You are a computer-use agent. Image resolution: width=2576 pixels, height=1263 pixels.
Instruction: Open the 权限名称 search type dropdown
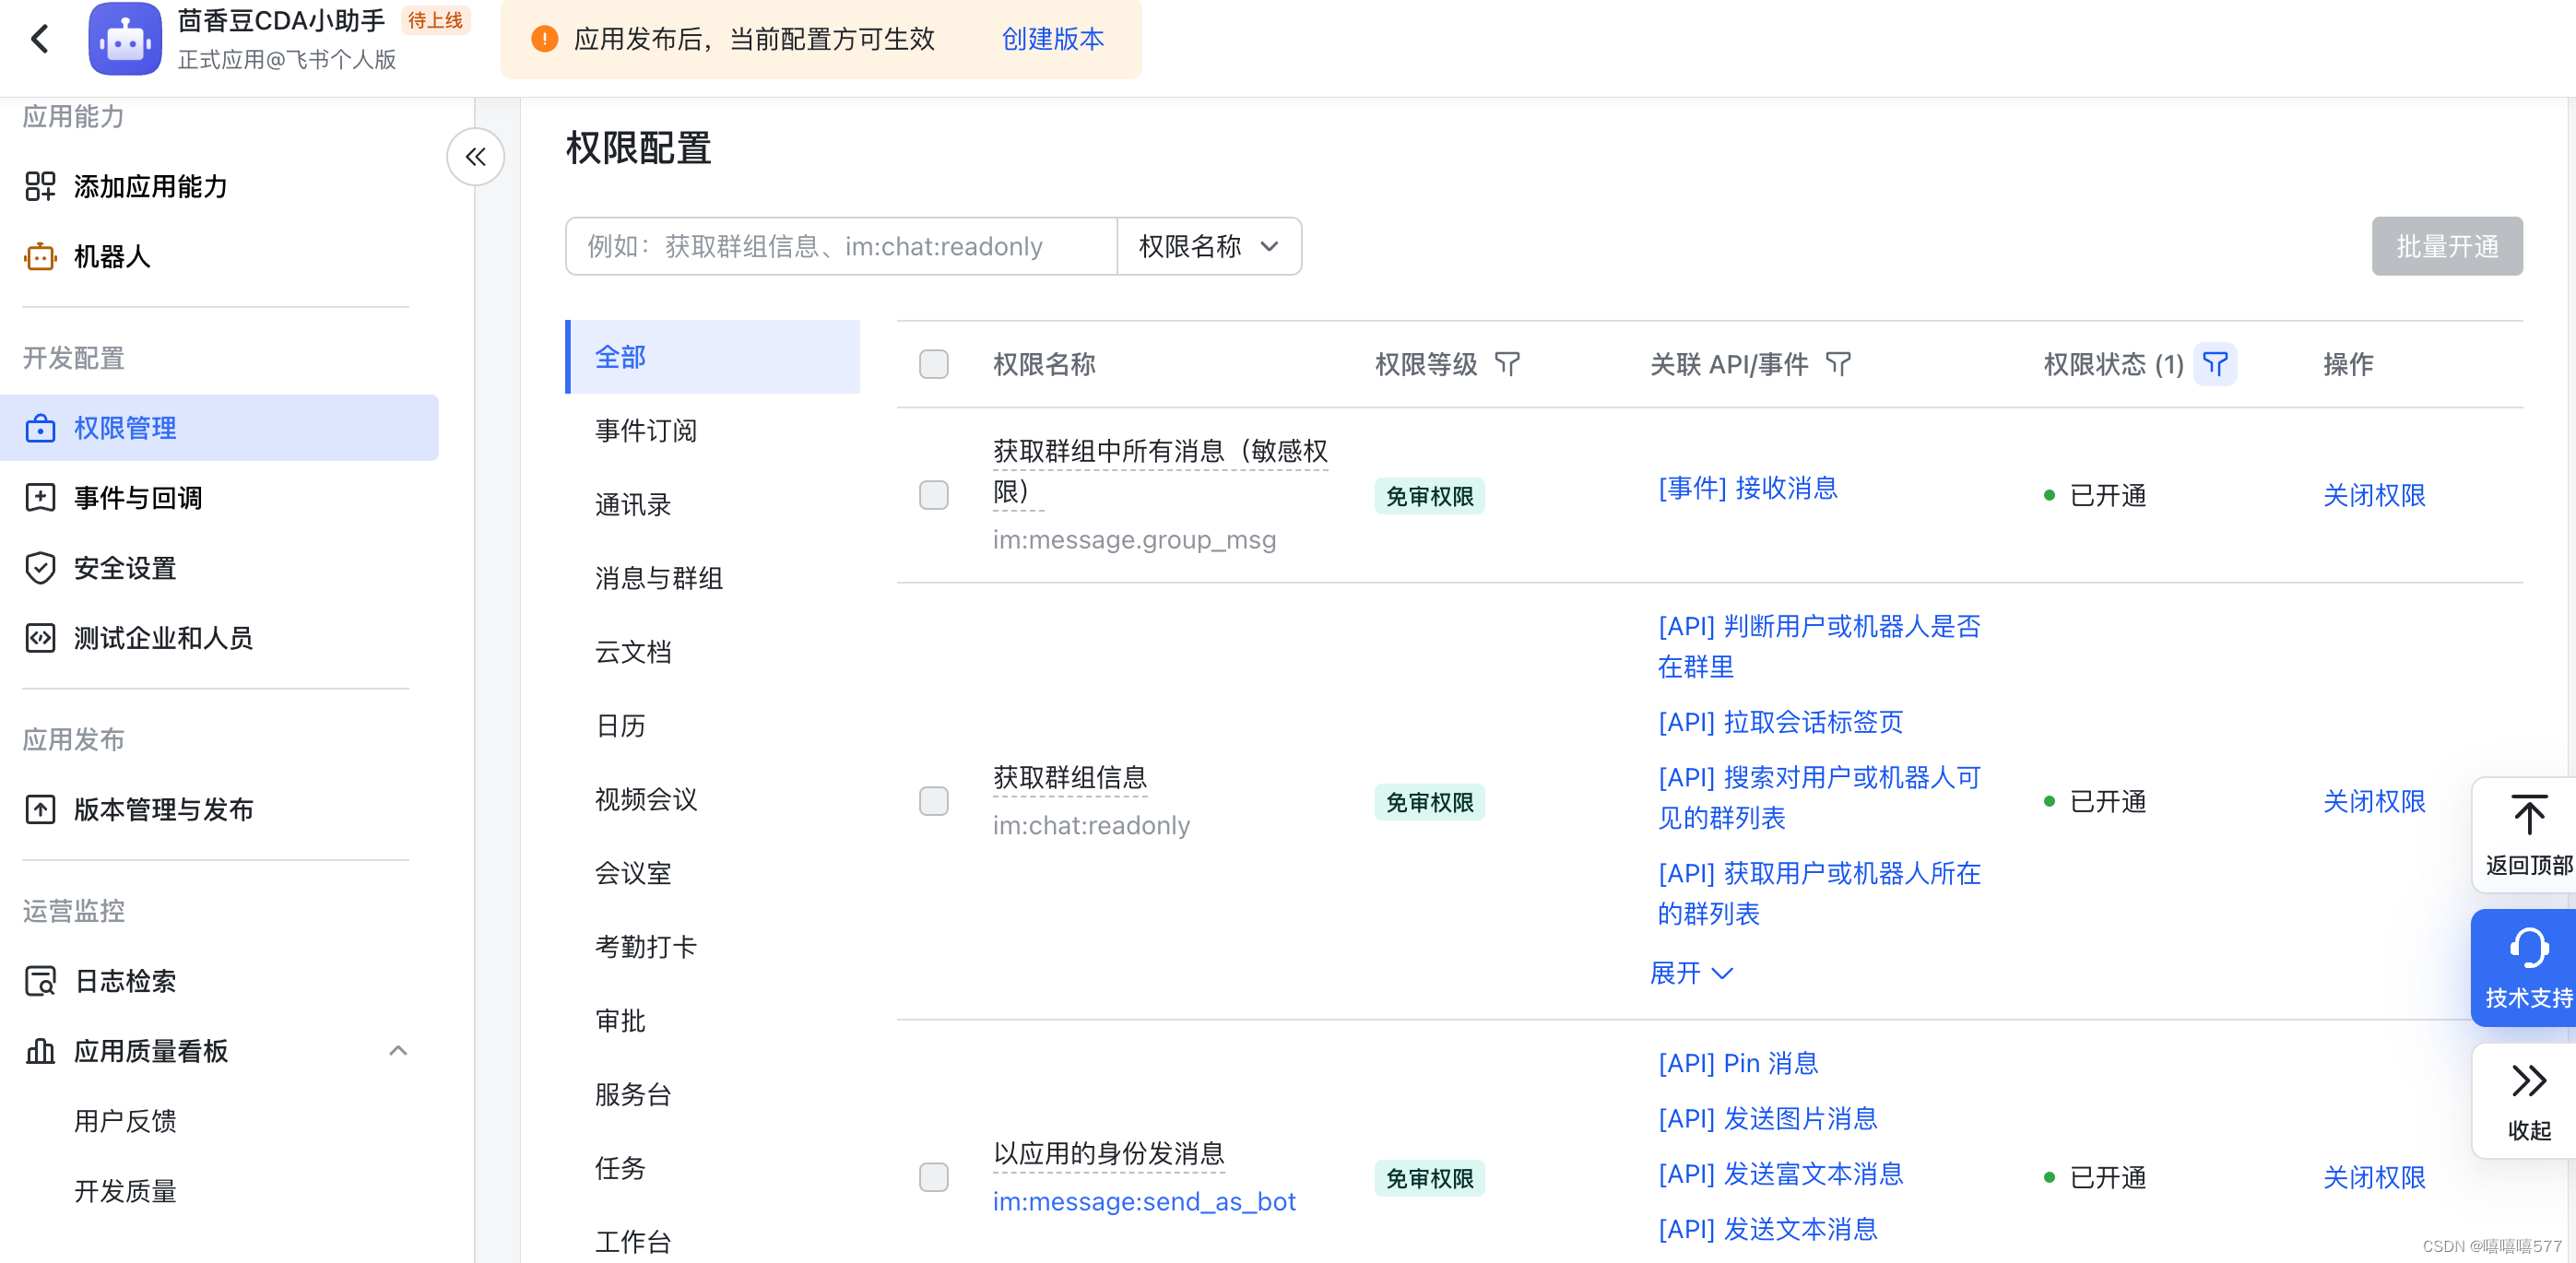click(x=1208, y=246)
